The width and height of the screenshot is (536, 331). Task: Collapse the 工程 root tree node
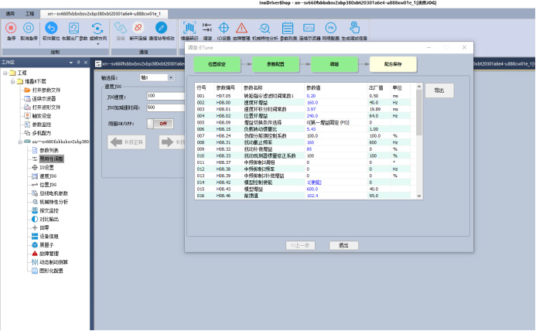(5, 73)
